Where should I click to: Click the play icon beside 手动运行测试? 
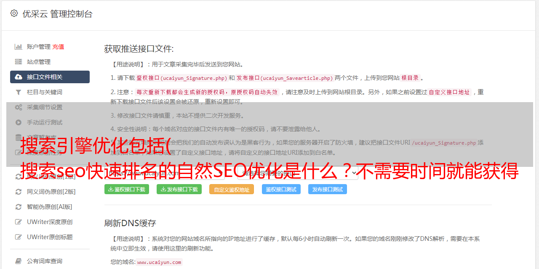click(19, 122)
